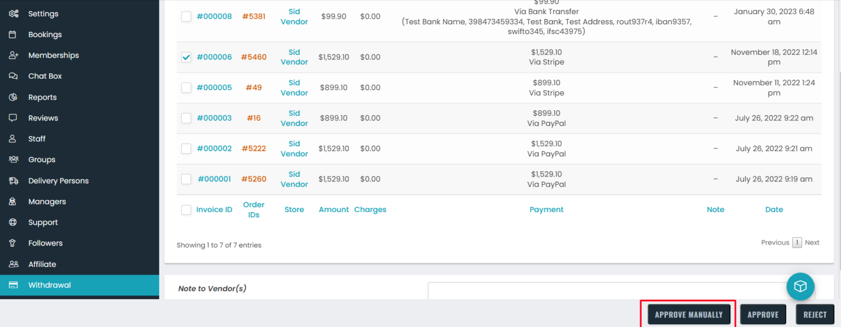Open the floating cube widget button

coord(800,286)
